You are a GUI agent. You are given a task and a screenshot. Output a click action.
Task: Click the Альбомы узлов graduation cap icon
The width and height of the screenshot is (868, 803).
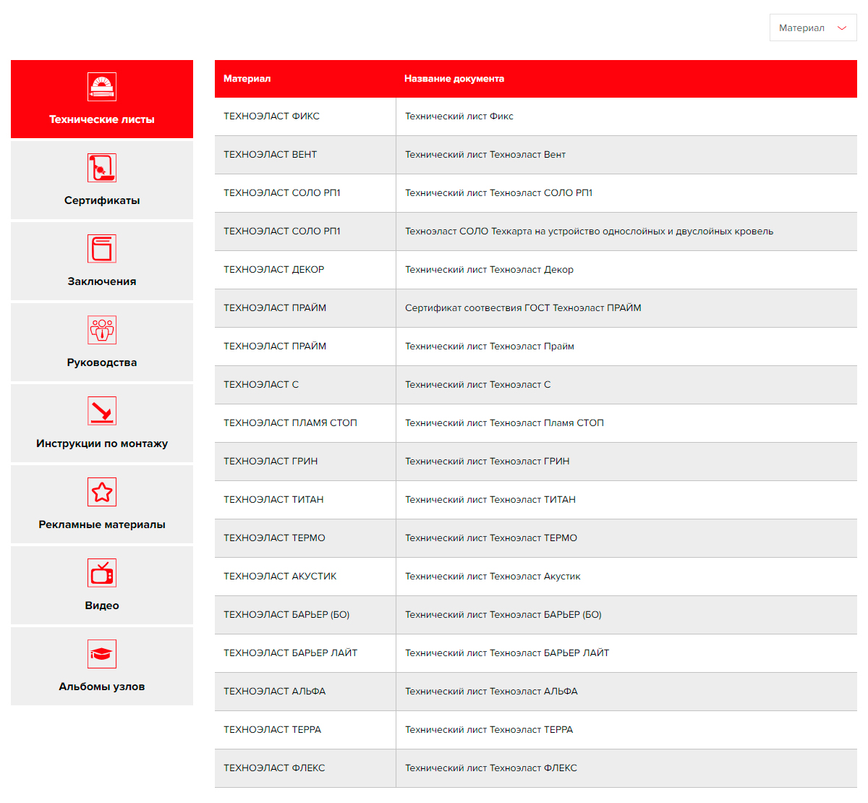click(102, 654)
